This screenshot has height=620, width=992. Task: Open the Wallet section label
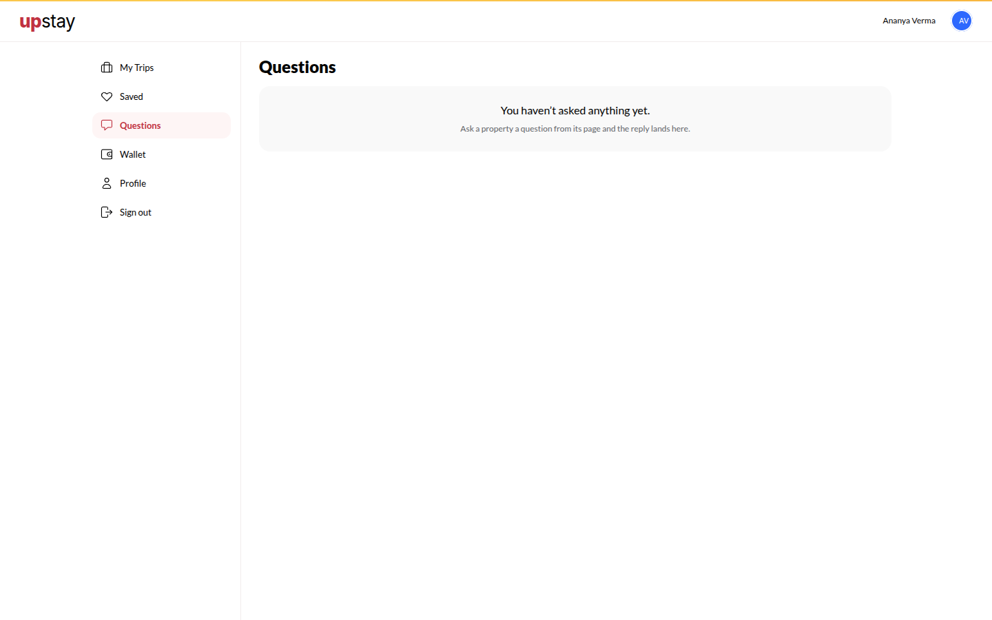[133, 154]
